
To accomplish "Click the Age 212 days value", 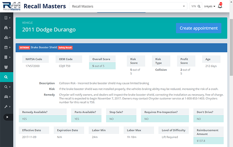I will point(211,66).
